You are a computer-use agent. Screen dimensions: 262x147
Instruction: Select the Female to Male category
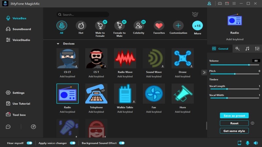click(x=120, y=29)
